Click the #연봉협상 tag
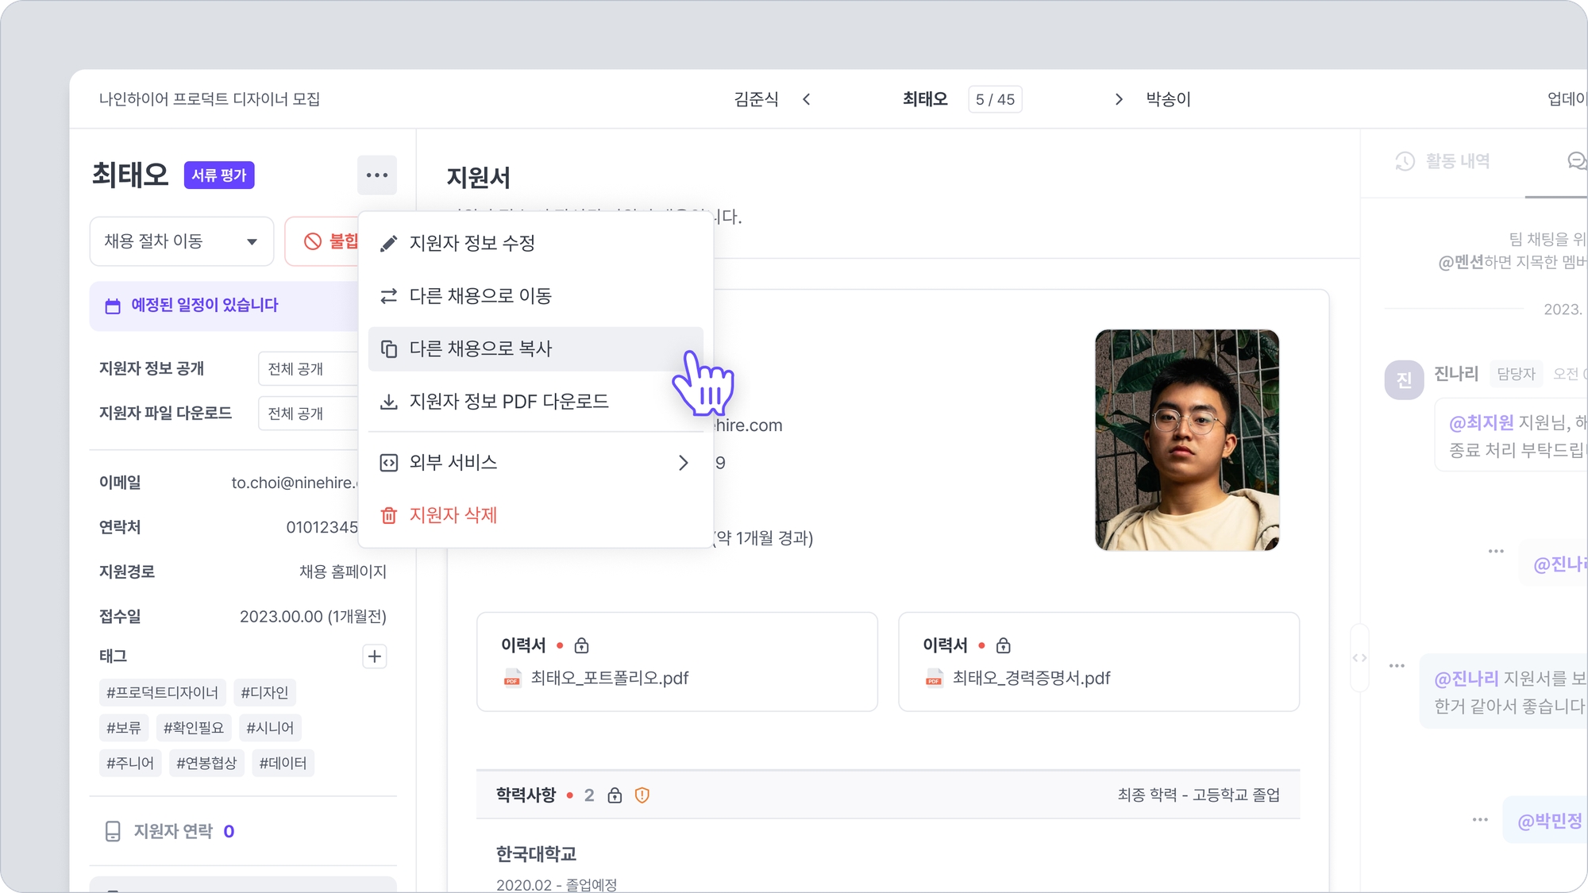The width and height of the screenshot is (1588, 893). point(206,764)
